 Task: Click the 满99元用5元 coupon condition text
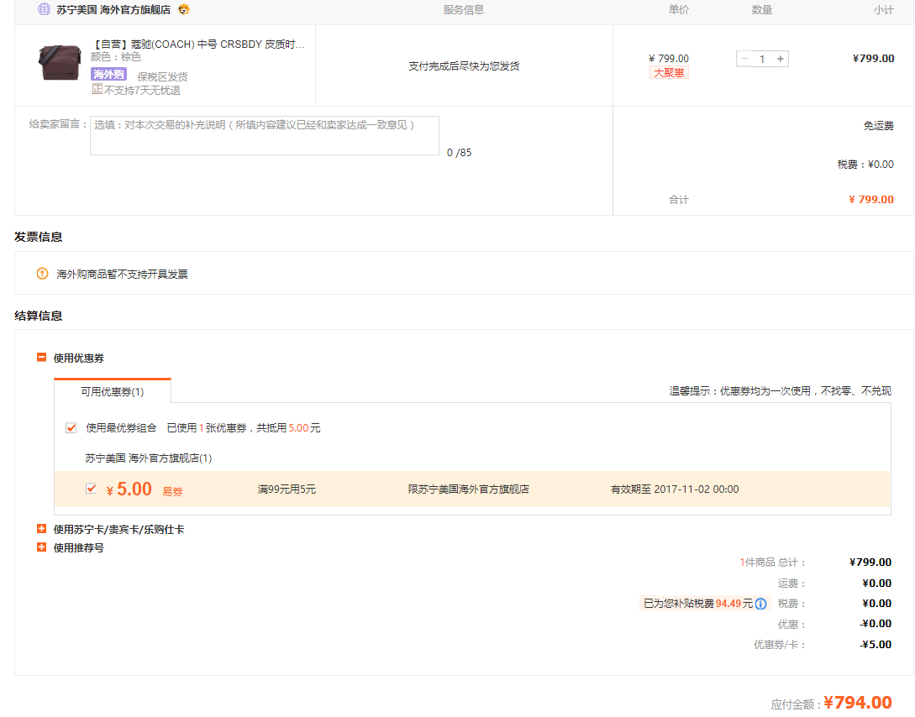point(287,489)
